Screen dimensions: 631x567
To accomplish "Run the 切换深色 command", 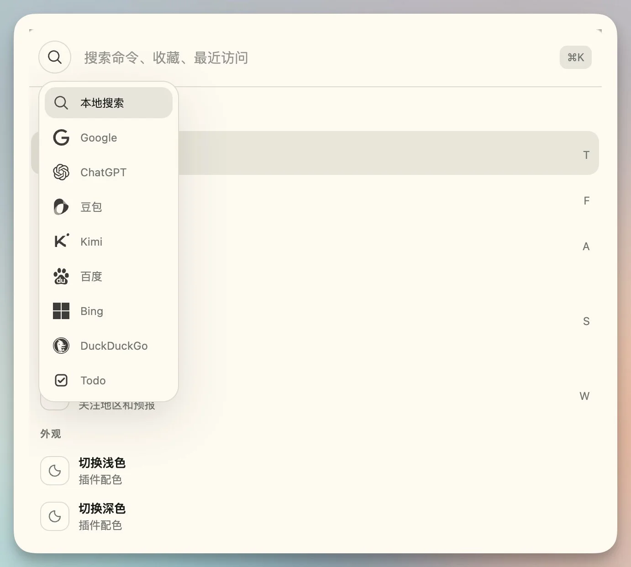I will (x=315, y=516).
